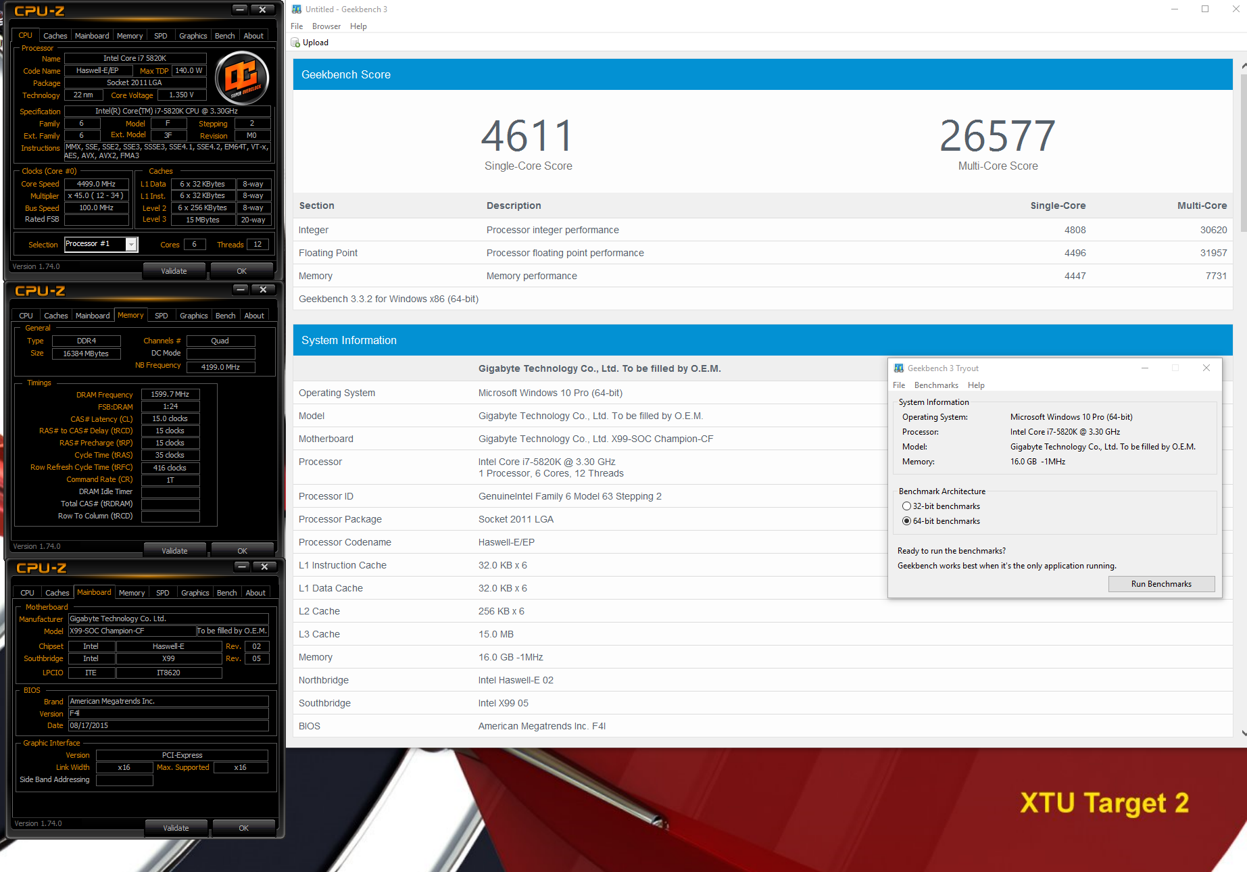1247x872 pixels.
Task: Click the Core Speed value field 4499.0 MHz
Action: [96, 184]
